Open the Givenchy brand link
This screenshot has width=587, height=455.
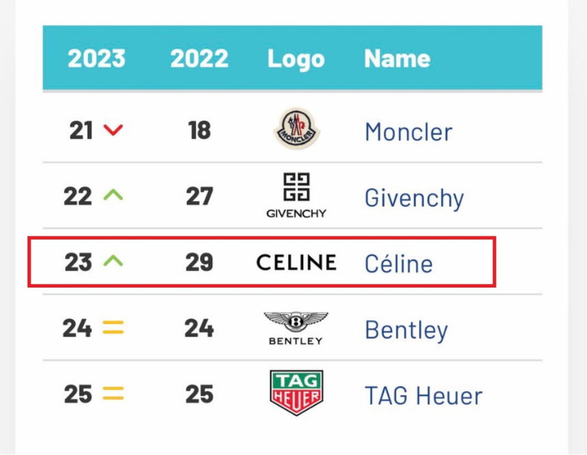tap(414, 198)
